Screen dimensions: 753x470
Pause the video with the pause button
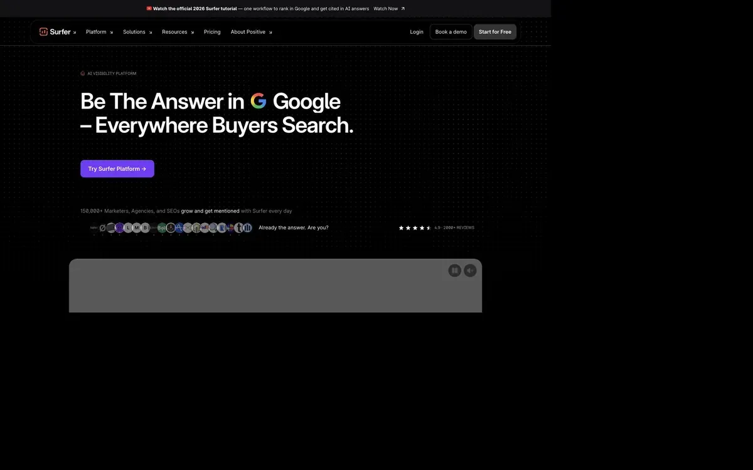455,270
